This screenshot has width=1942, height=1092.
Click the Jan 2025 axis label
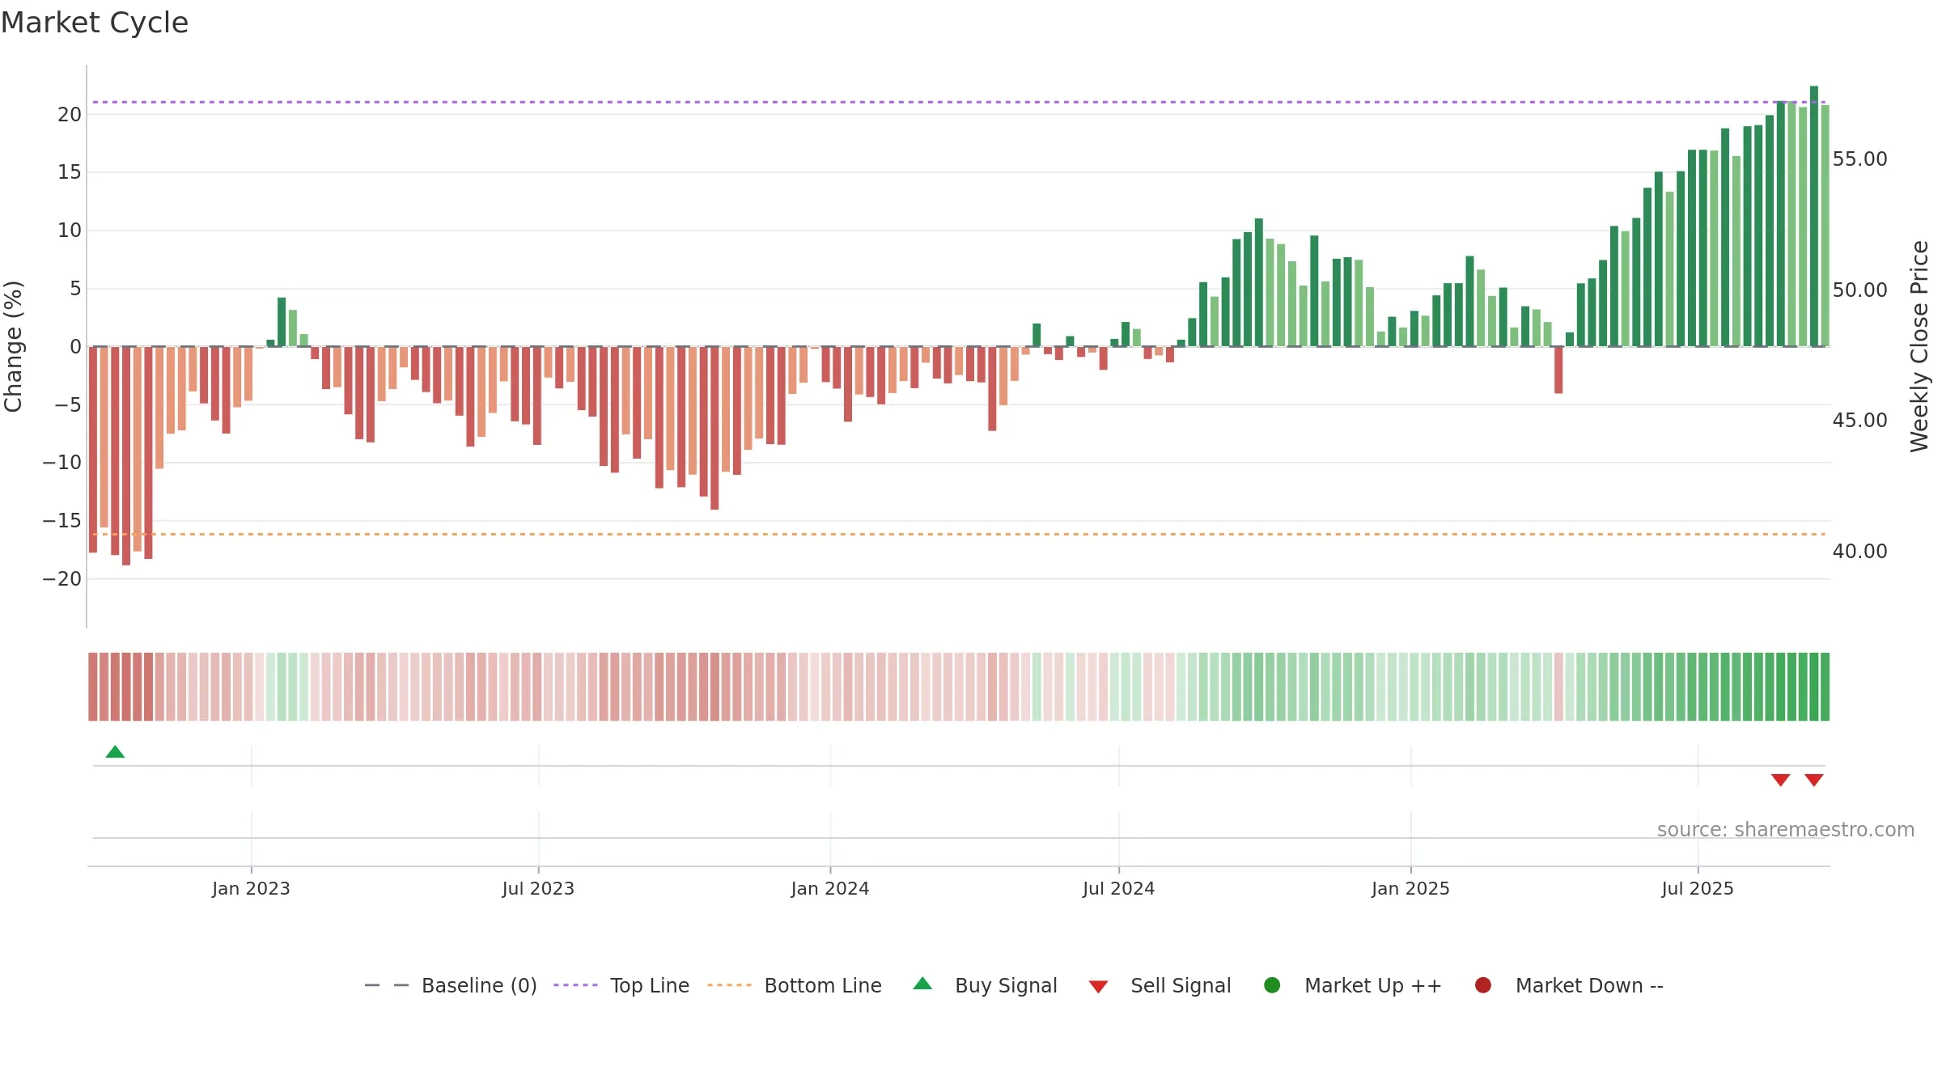pyautogui.click(x=1410, y=888)
